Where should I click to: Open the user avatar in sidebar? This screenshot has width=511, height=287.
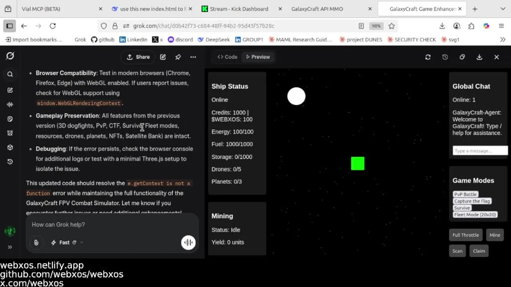tap(10, 231)
